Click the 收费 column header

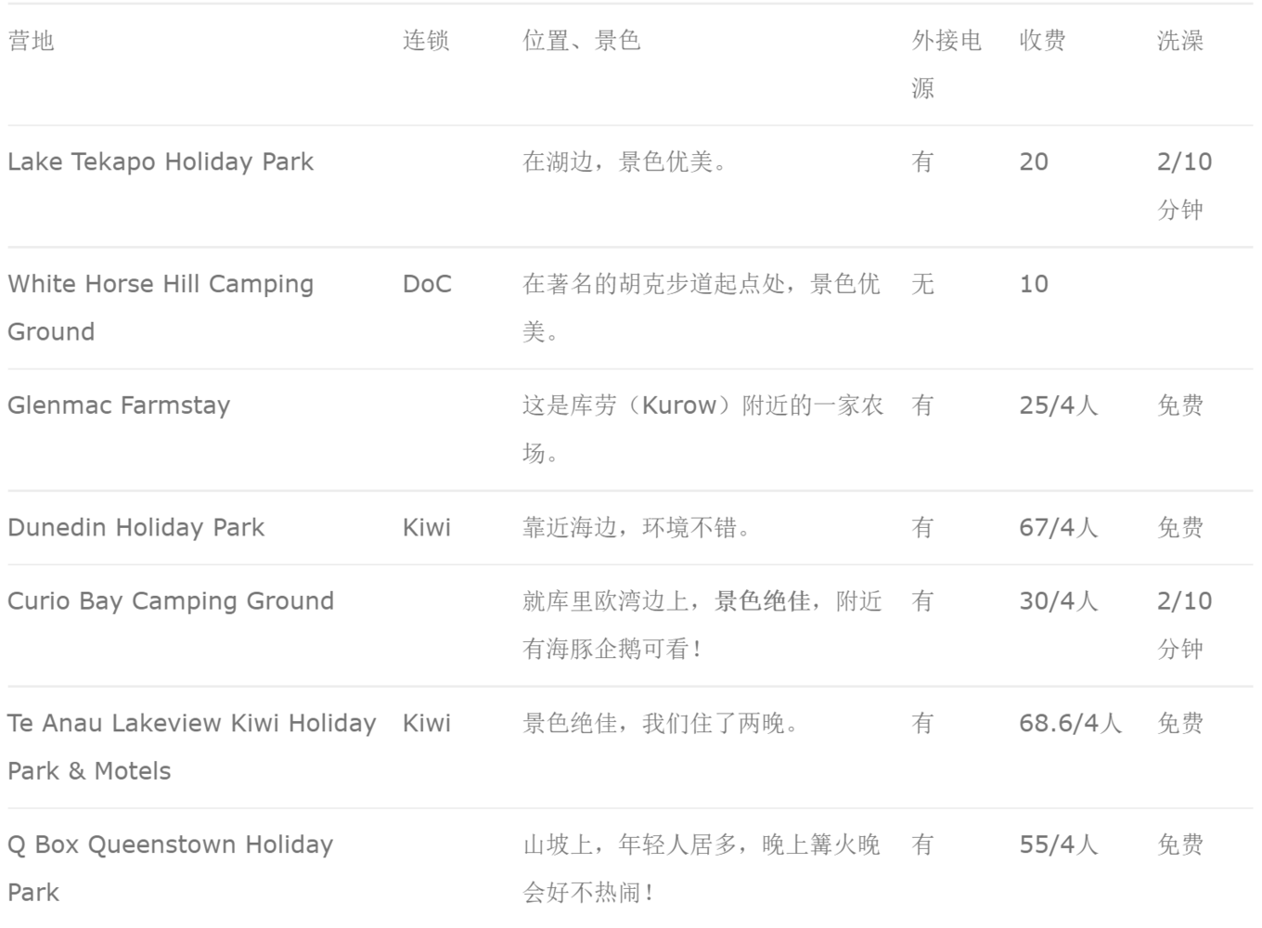pos(1042,41)
